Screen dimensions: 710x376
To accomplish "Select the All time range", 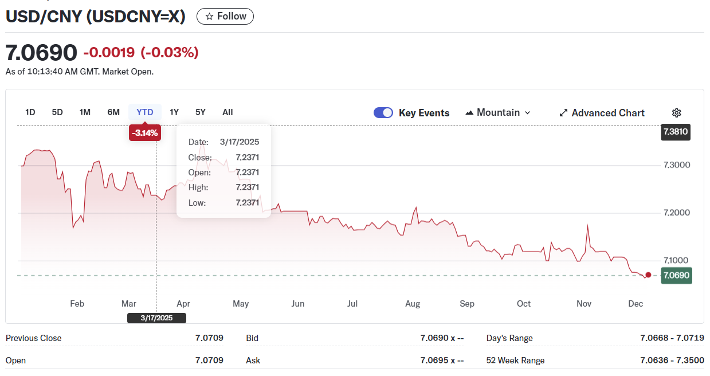I will point(227,112).
